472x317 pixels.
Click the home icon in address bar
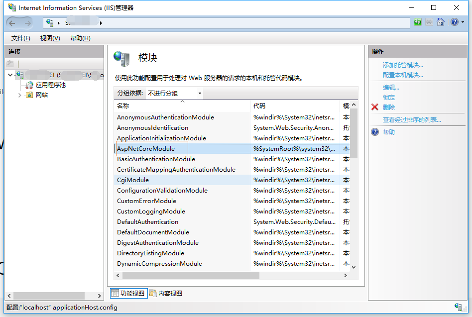pyautogui.click(x=440, y=22)
